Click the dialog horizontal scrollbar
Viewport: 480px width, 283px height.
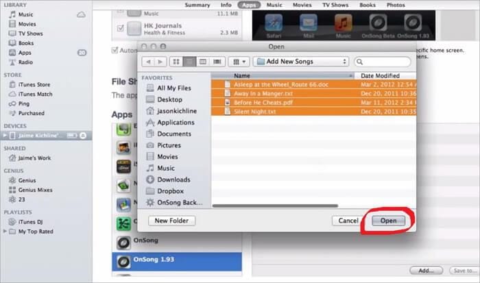click(x=275, y=206)
